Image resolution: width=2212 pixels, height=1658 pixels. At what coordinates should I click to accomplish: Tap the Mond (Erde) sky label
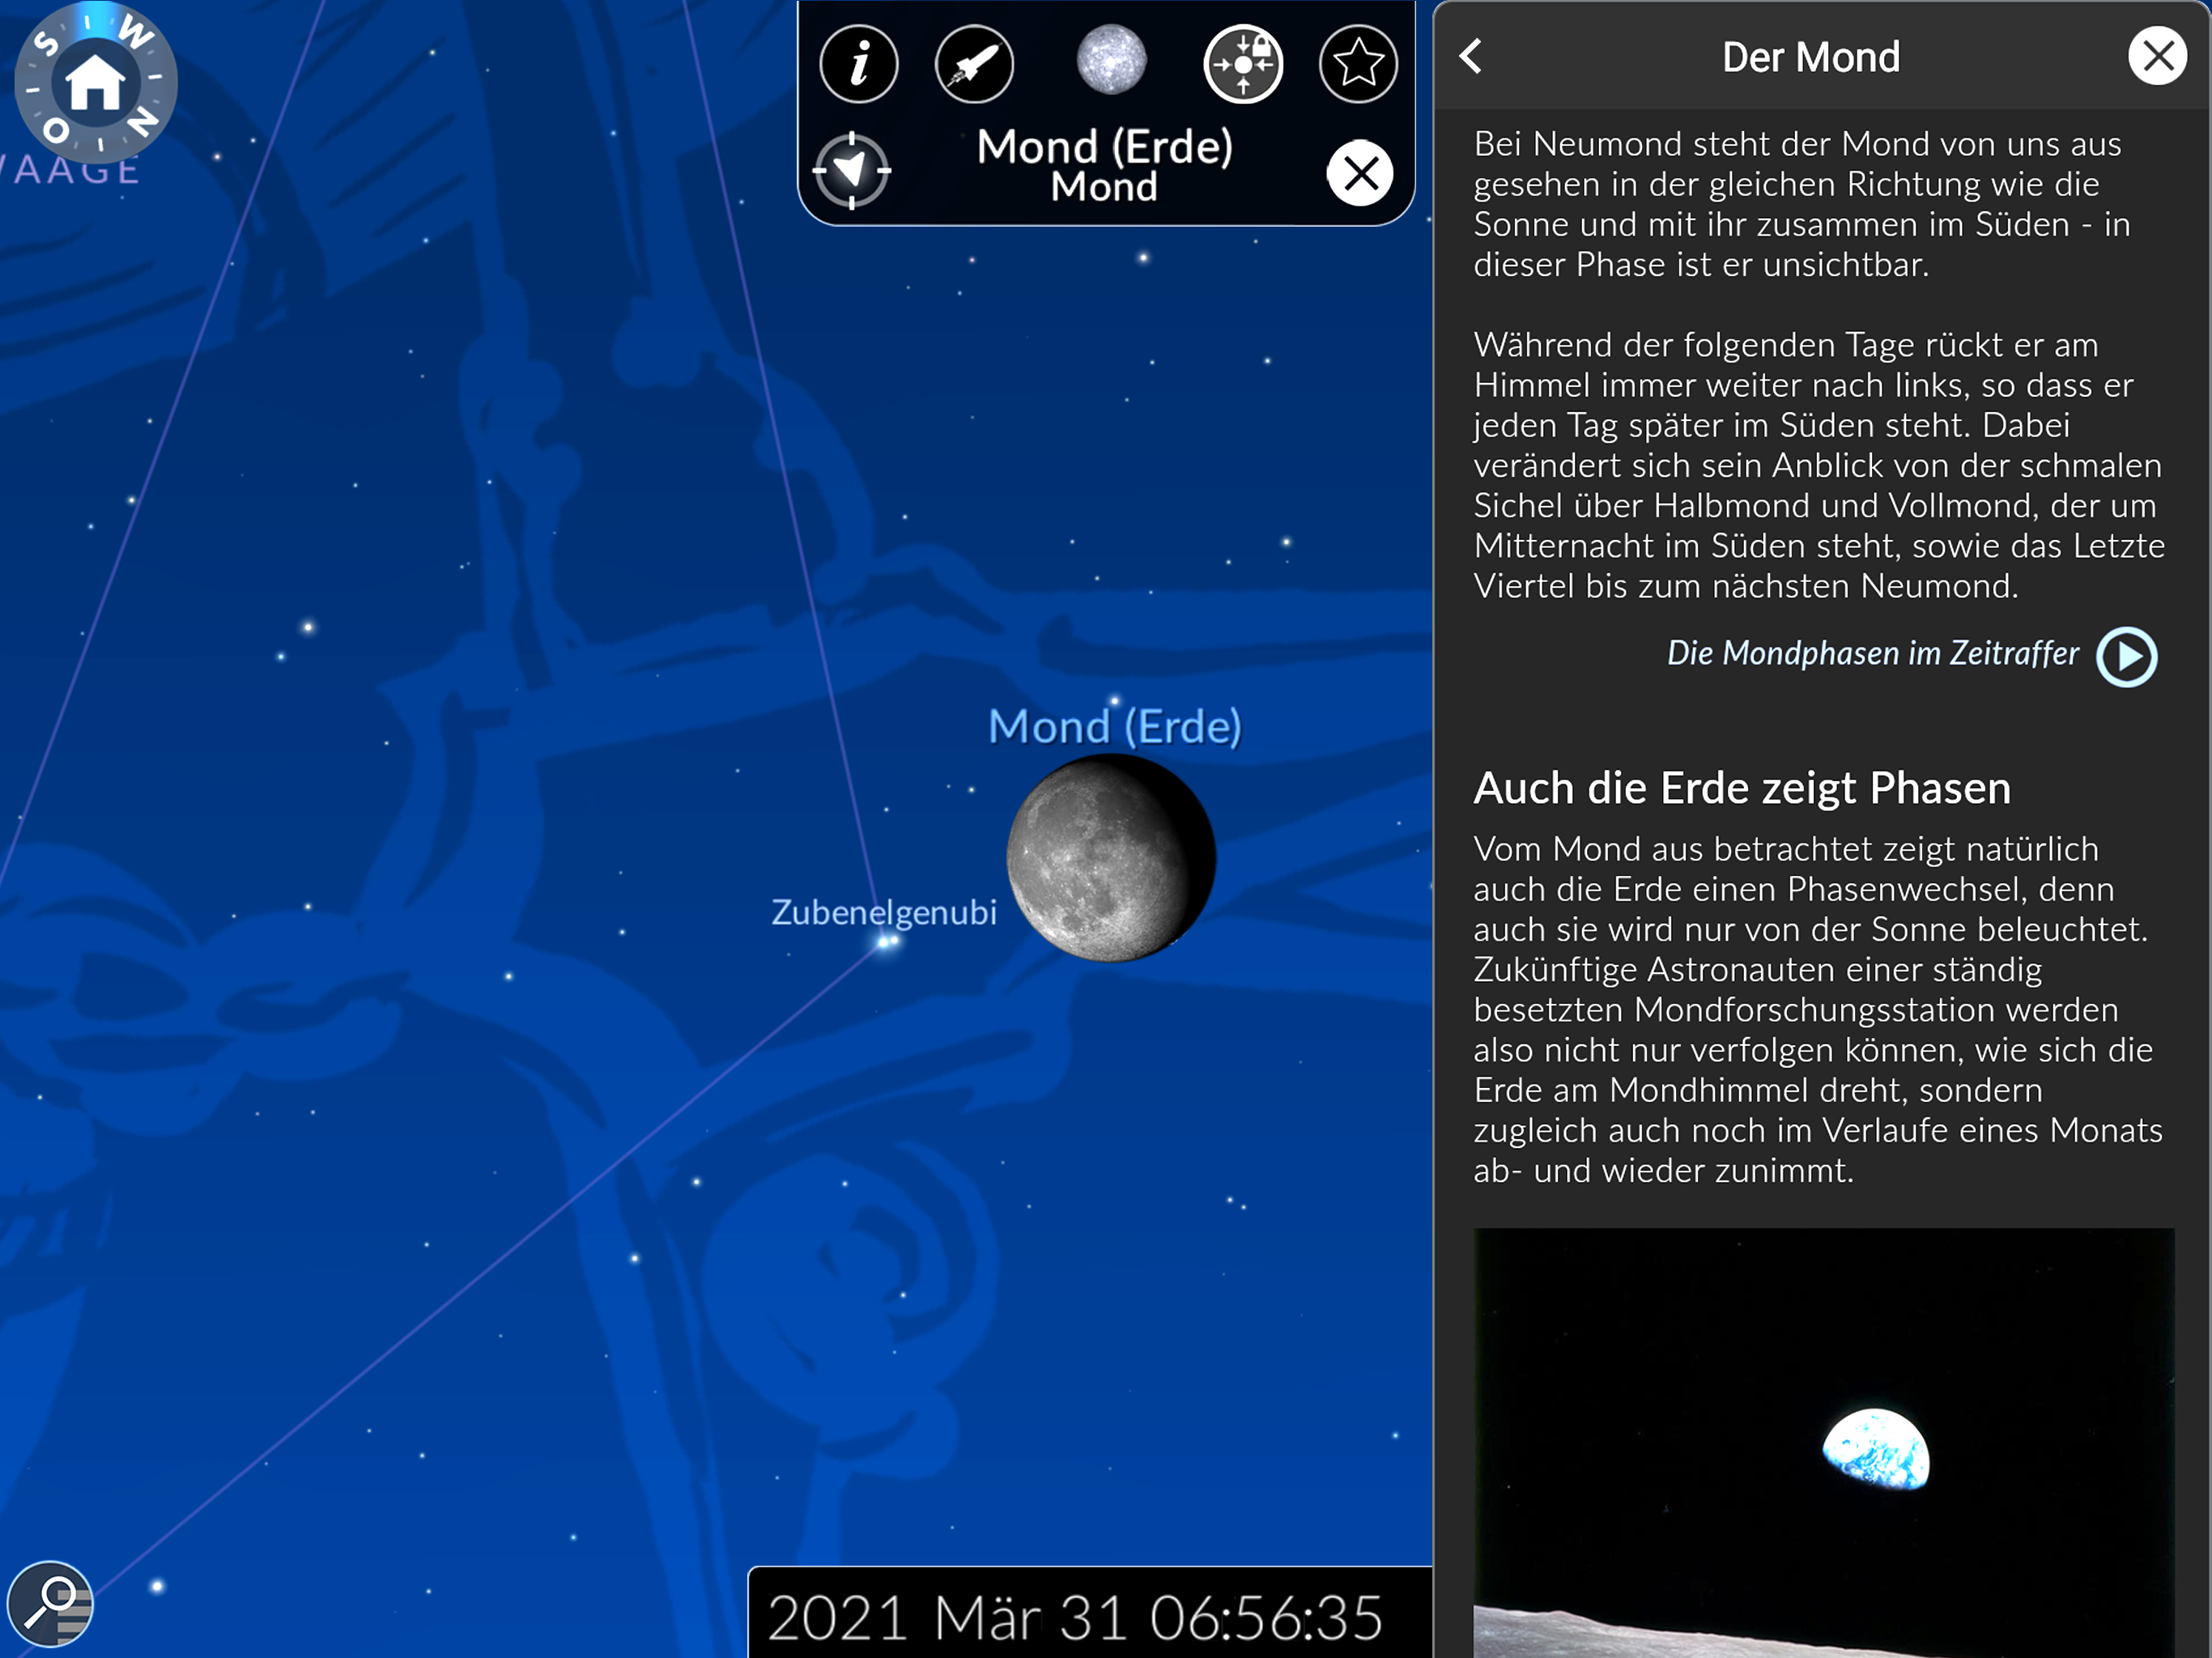1115,727
